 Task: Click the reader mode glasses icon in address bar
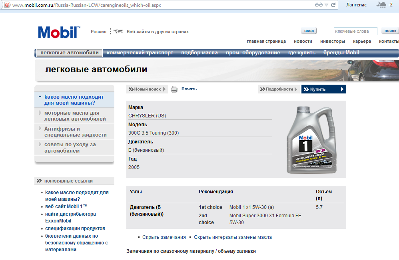319,5
